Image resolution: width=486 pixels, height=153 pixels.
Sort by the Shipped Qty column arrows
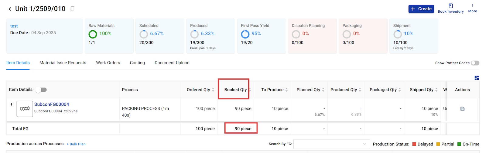pos(436,90)
